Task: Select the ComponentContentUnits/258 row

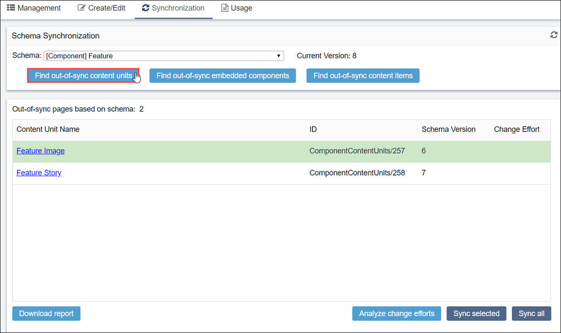Action: tap(357, 173)
